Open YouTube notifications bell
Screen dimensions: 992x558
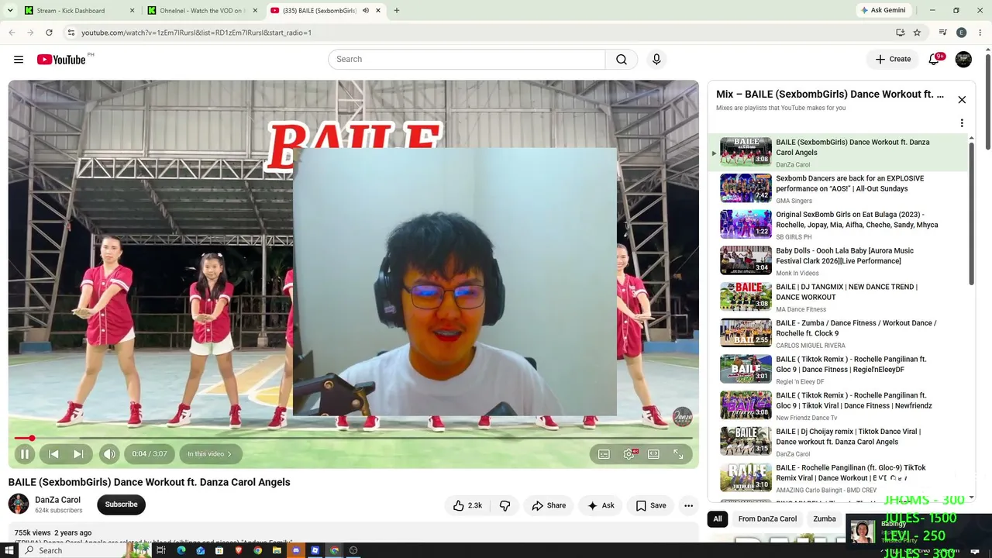(x=935, y=60)
